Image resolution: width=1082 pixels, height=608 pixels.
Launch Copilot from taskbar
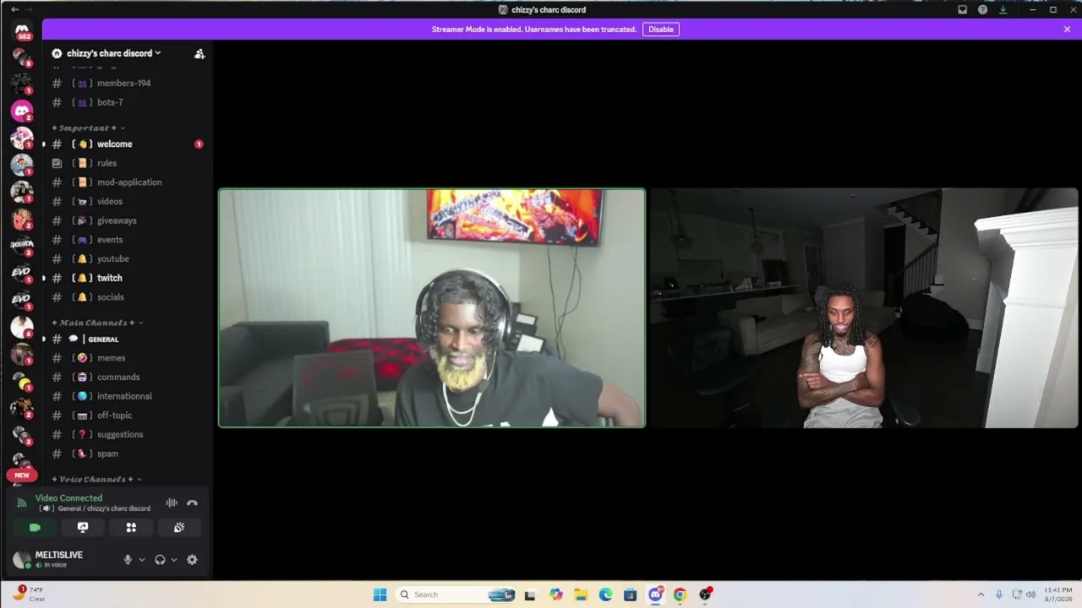pos(555,594)
